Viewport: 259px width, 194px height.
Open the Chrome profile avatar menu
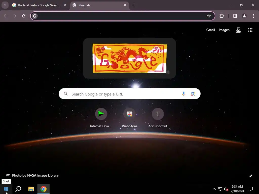[x=244, y=16]
